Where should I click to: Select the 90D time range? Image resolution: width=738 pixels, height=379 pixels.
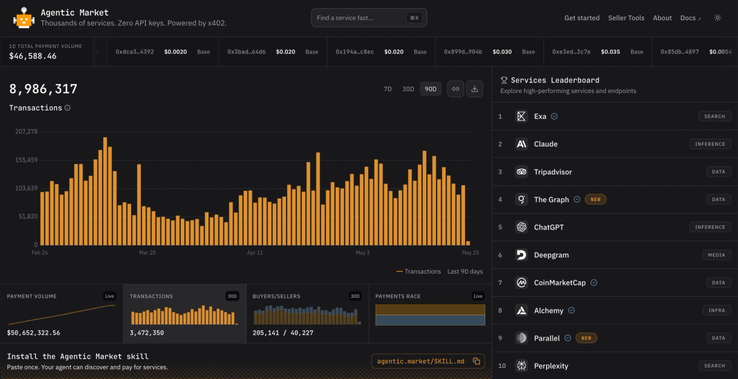430,89
